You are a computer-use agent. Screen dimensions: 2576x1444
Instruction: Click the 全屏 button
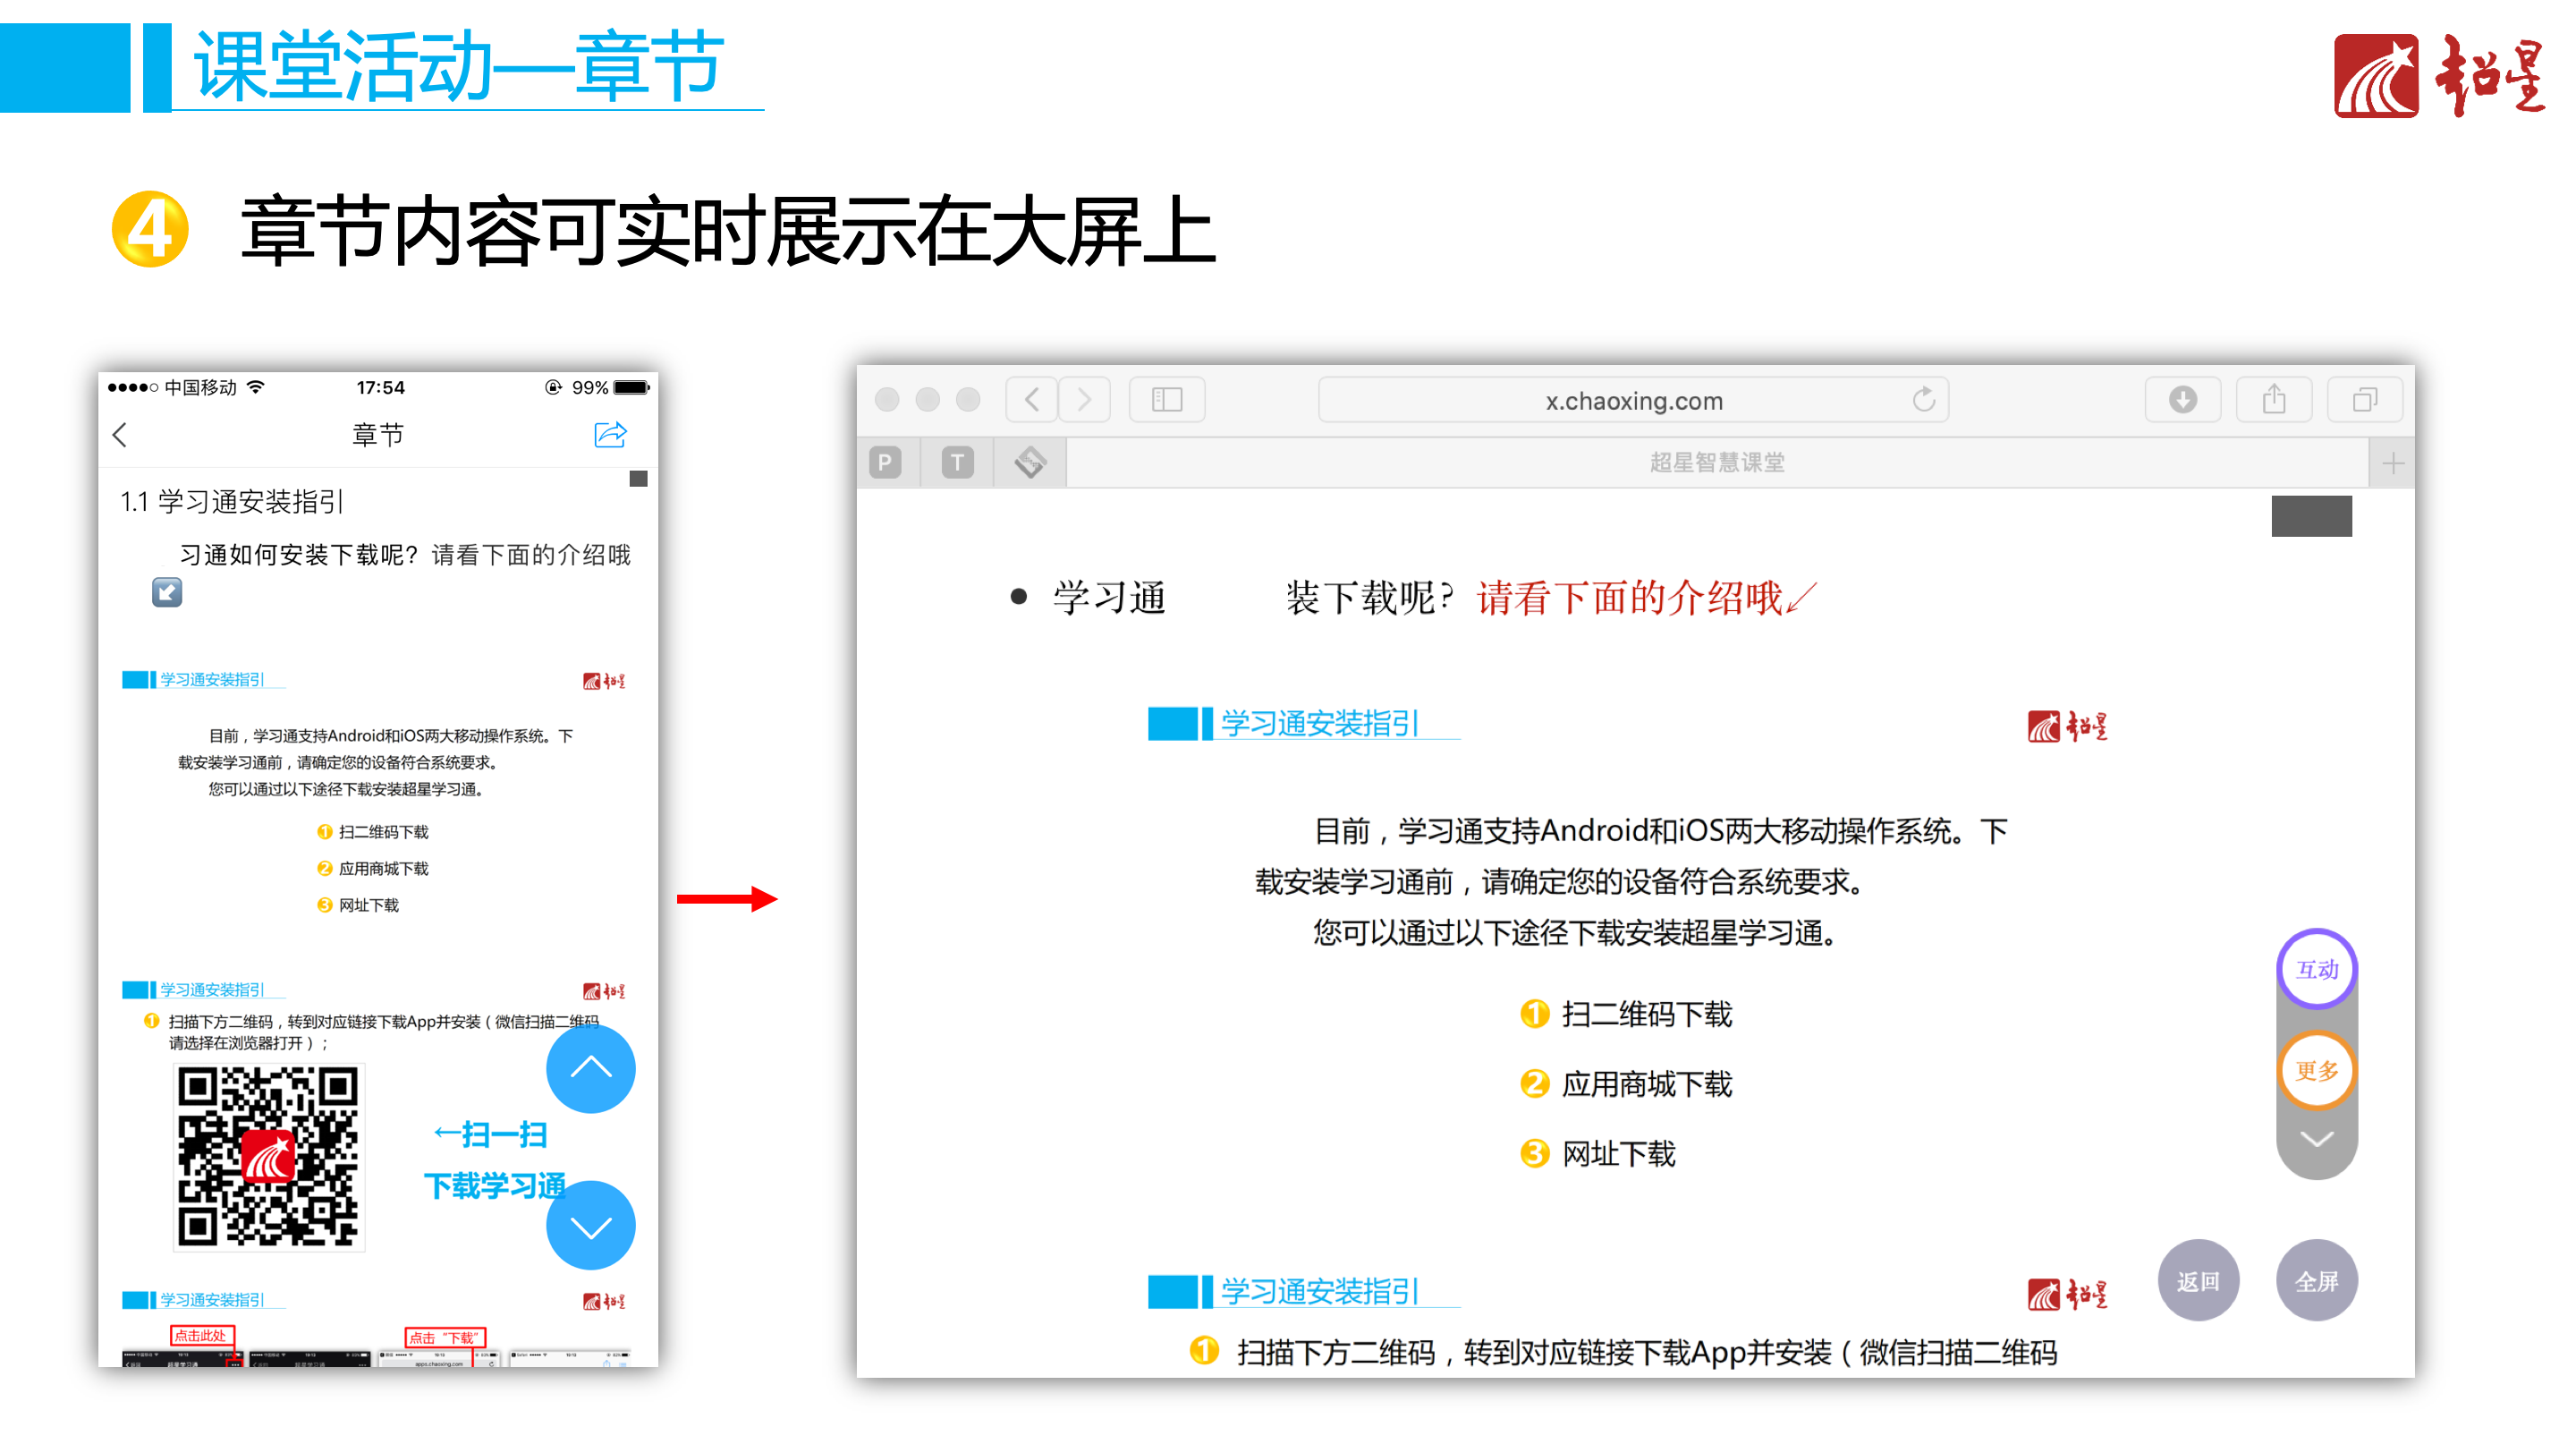[x=2316, y=1281]
